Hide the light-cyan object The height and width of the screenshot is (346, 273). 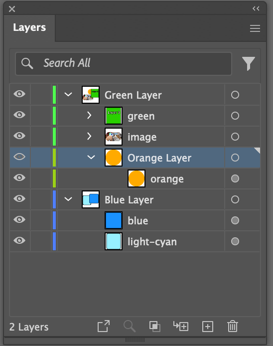pos(19,240)
